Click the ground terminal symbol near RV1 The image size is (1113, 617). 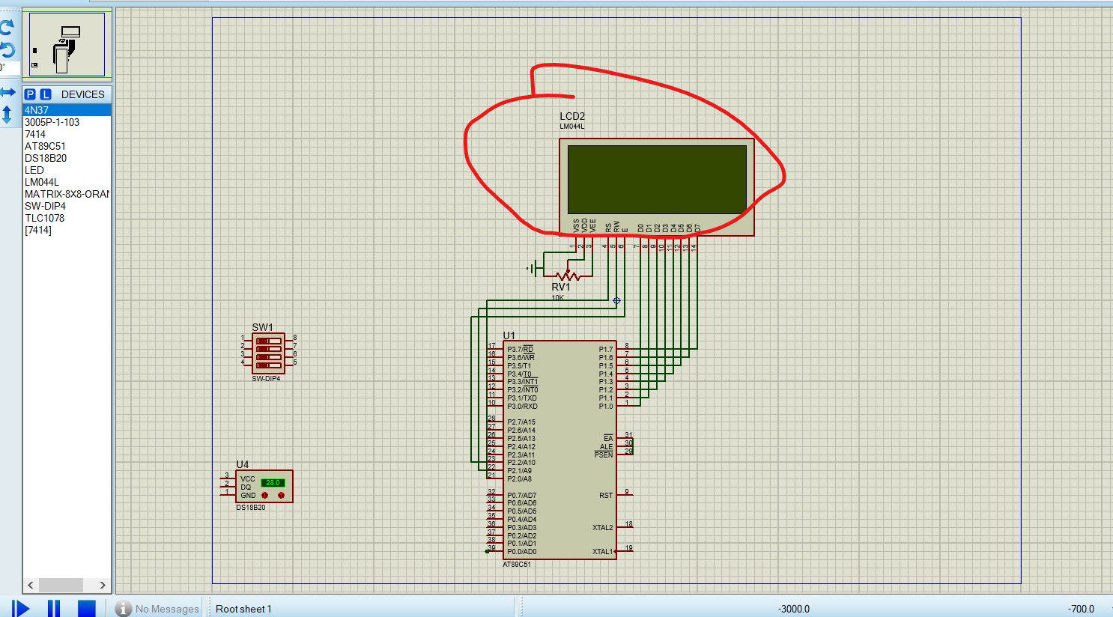pyautogui.click(x=533, y=268)
